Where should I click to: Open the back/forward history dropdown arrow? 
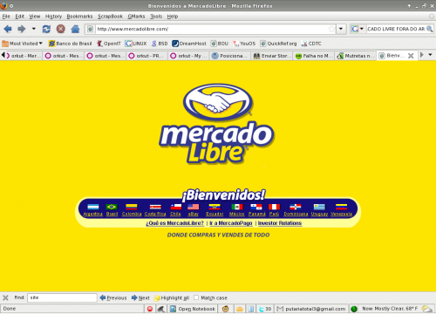point(34,29)
